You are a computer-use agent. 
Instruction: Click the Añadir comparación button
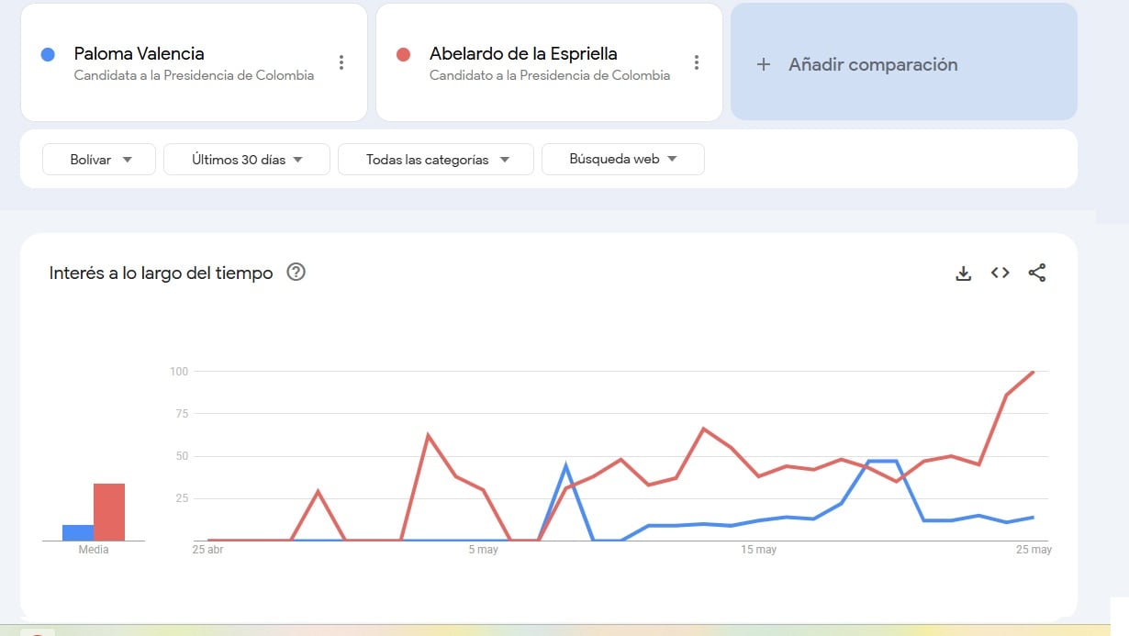(904, 61)
